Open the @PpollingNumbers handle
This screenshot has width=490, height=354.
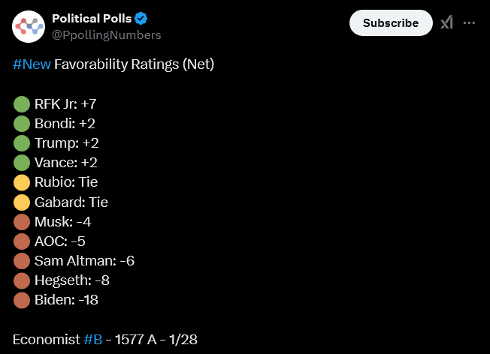tap(106, 35)
